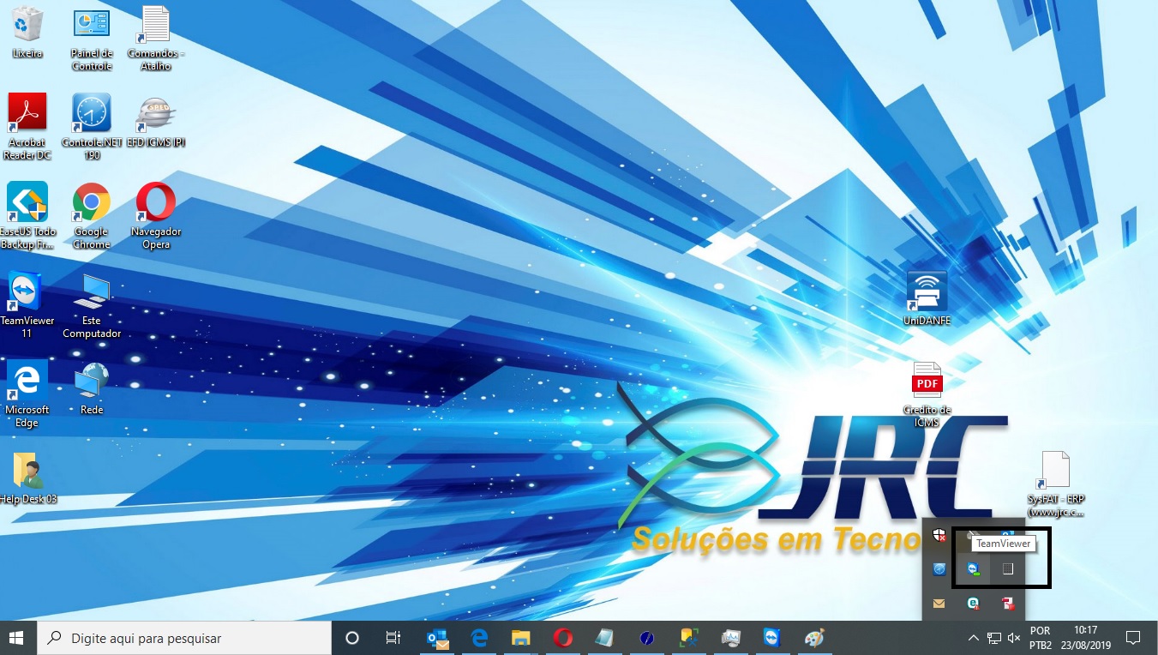The height and width of the screenshot is (655, 1158).
Task: Open the dark blue round taskbar app
Action: point(647,638)
